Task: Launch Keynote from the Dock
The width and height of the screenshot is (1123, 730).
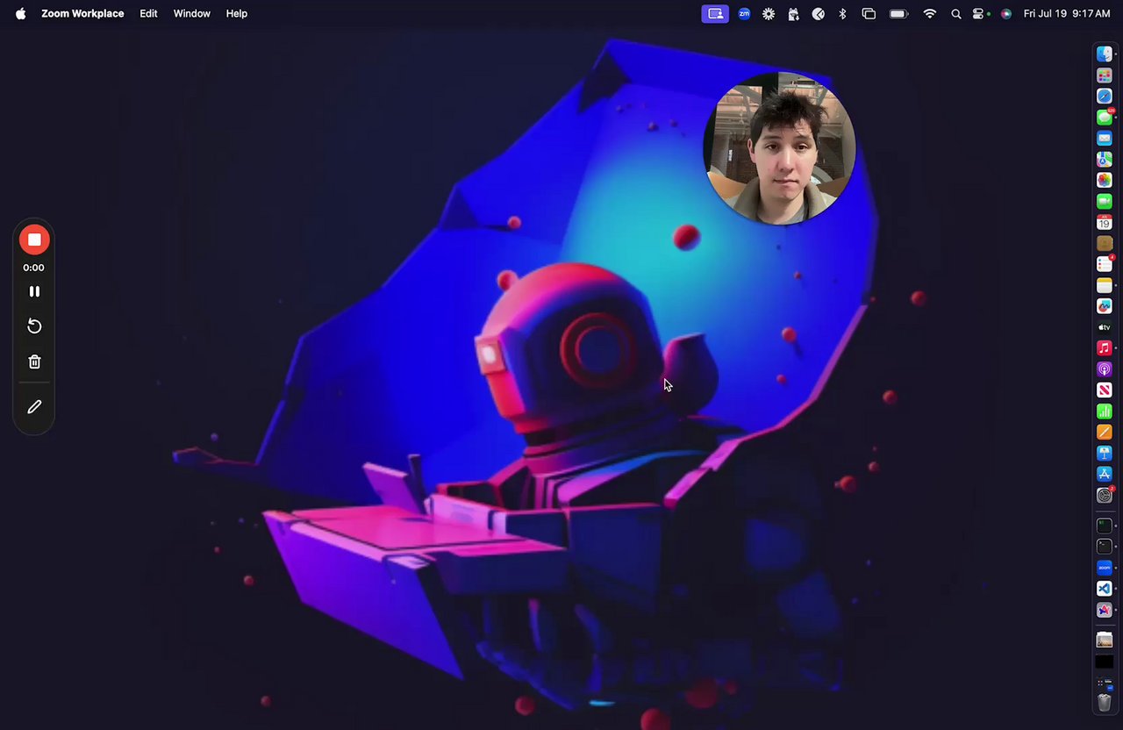Action: tap(1105, 453)
